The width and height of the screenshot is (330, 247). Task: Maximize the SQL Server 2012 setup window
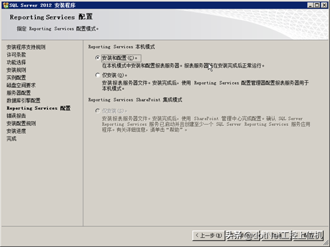coord(317,5)
